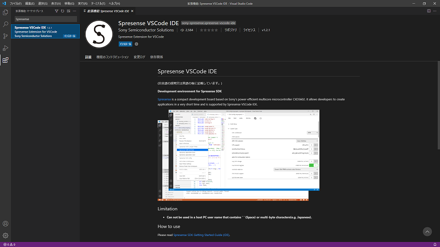
Task: Select the Extensions view icon
Action: 5,60
